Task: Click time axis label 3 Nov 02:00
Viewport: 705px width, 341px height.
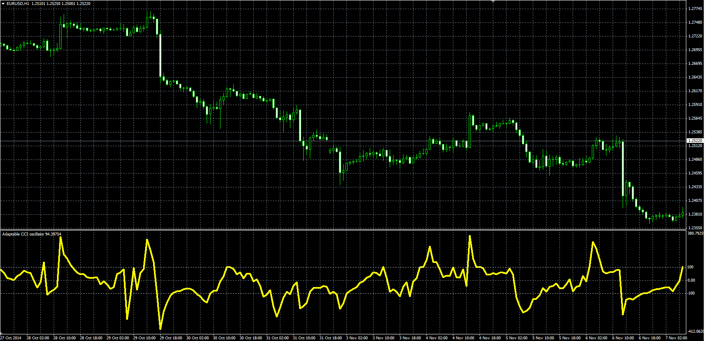Action: click(357, 338)
